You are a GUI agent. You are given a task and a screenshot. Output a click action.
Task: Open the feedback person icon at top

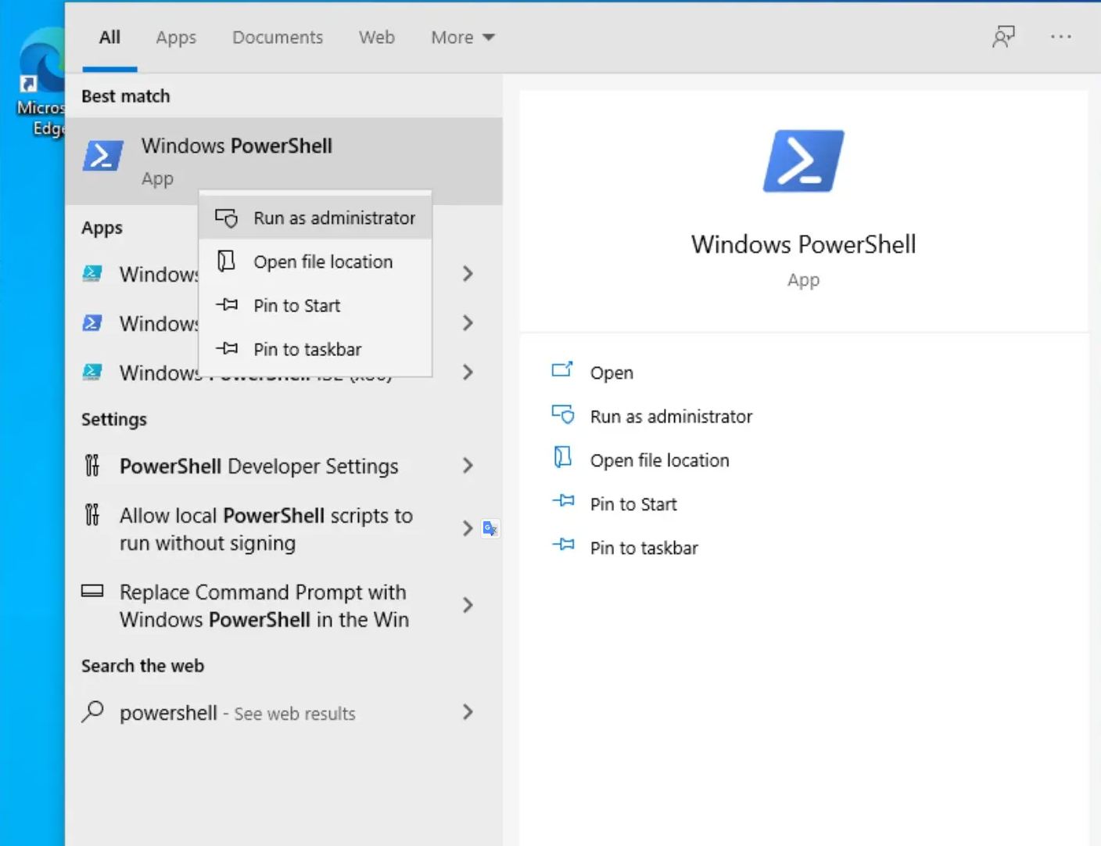[1003, 37]
